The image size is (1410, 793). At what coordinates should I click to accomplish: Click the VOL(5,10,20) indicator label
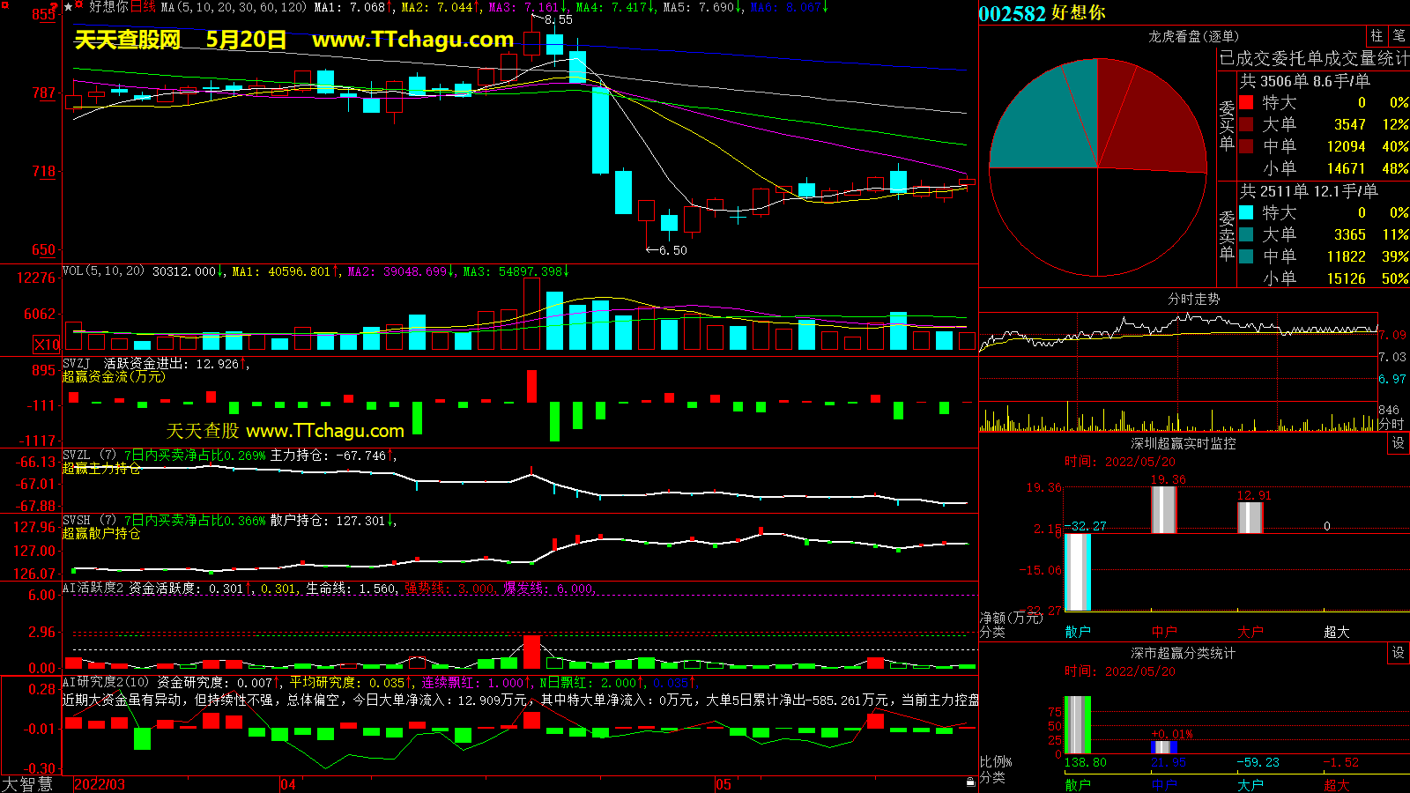[x=103, y=271]
